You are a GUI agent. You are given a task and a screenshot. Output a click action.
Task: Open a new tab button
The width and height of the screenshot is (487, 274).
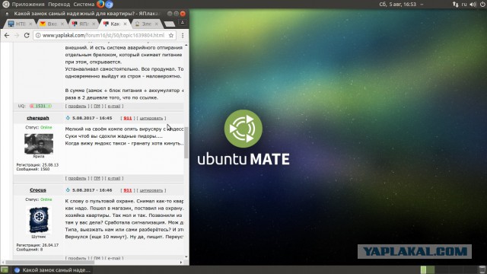pyautogui.click(x=170, y=24)
